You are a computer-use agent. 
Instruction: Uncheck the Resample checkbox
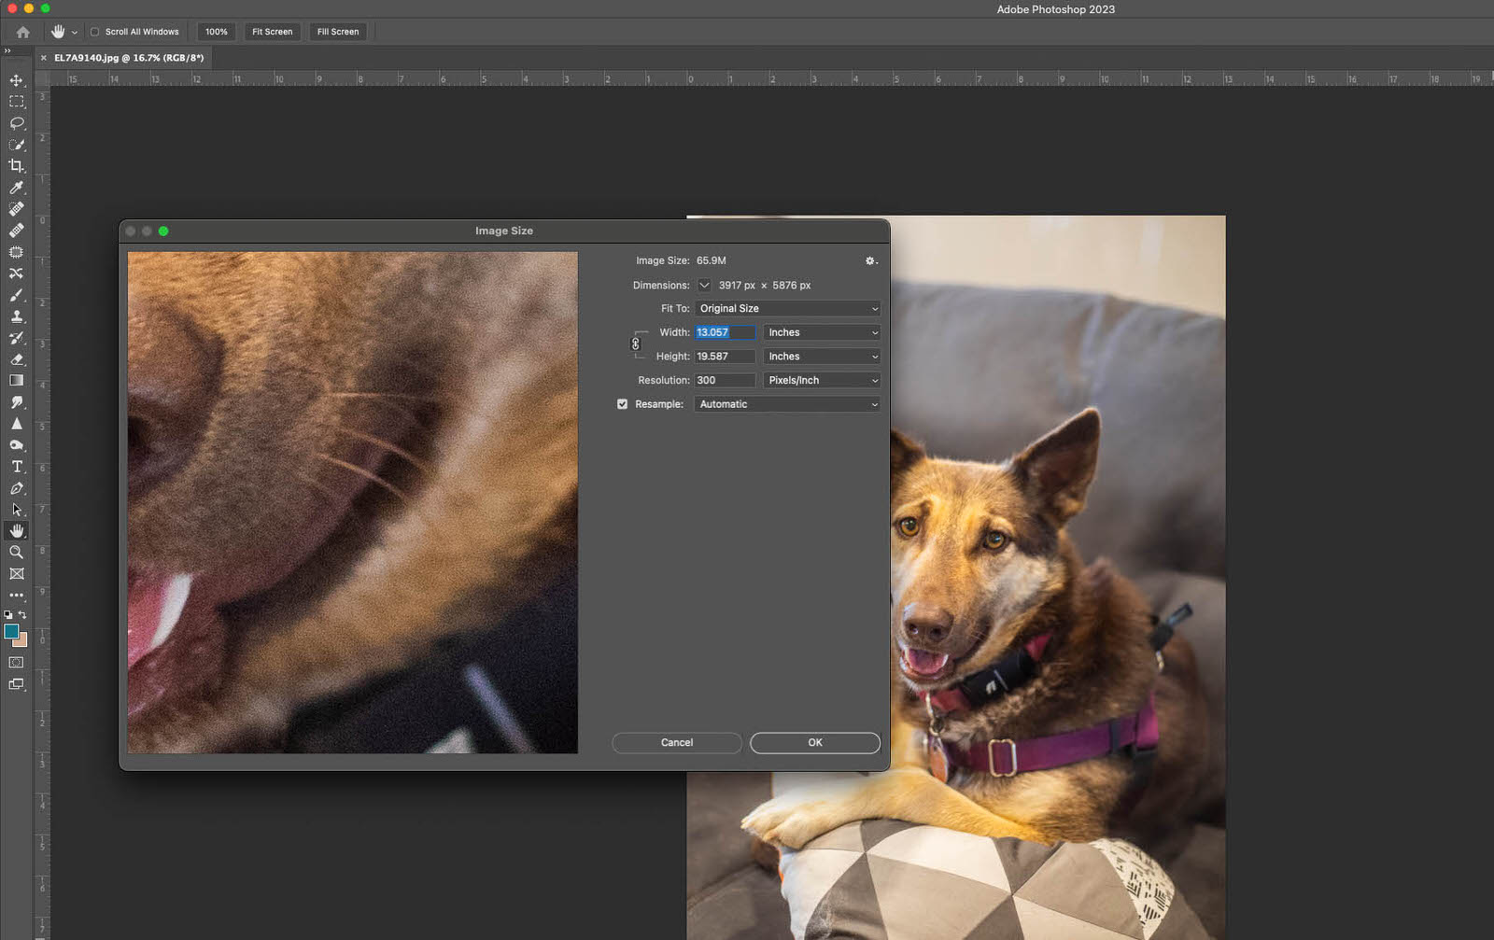coord(623,403)
